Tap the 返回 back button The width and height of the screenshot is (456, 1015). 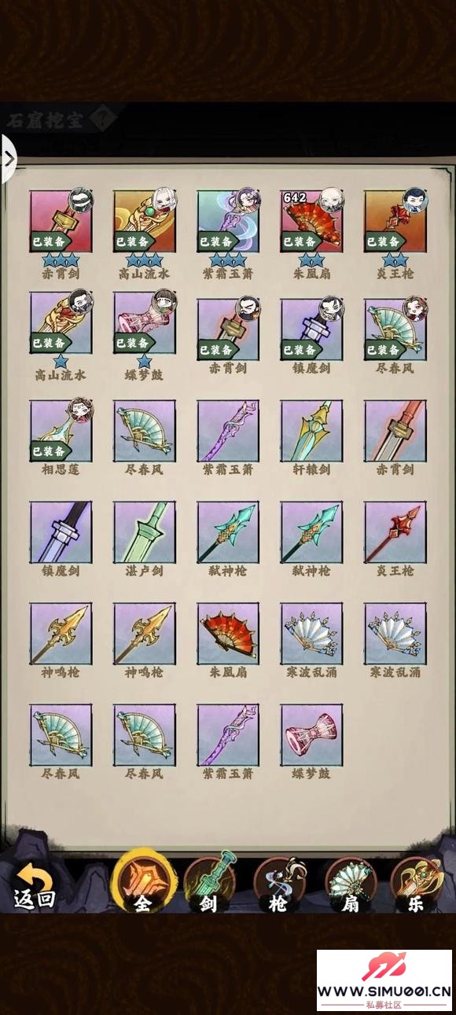pos(34,887)
